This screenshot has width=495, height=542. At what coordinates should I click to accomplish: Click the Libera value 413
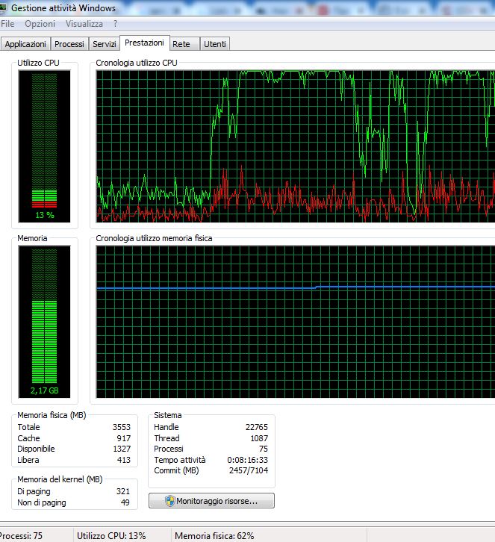click(124, 460)
